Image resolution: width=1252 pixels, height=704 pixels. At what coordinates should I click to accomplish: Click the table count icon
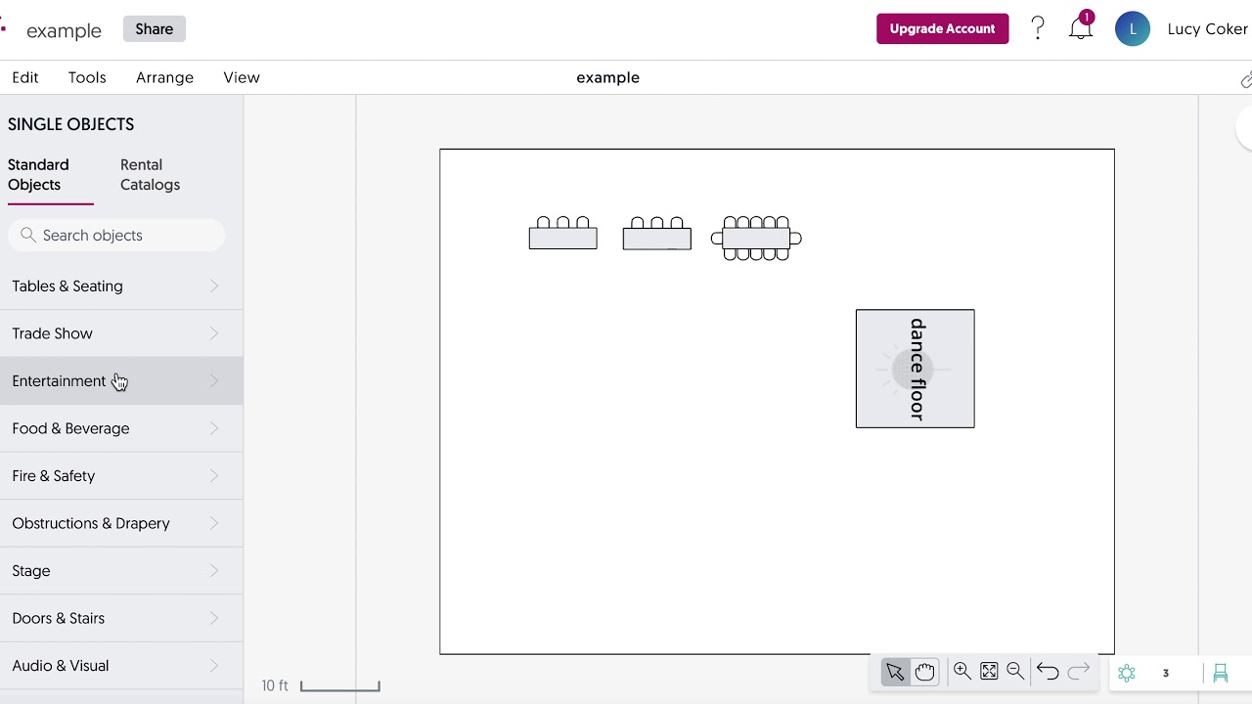coord(1127,673)
